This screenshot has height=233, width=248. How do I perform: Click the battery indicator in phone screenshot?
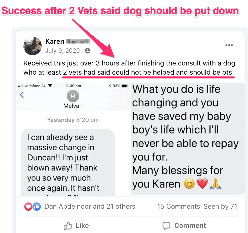[124, 86]
